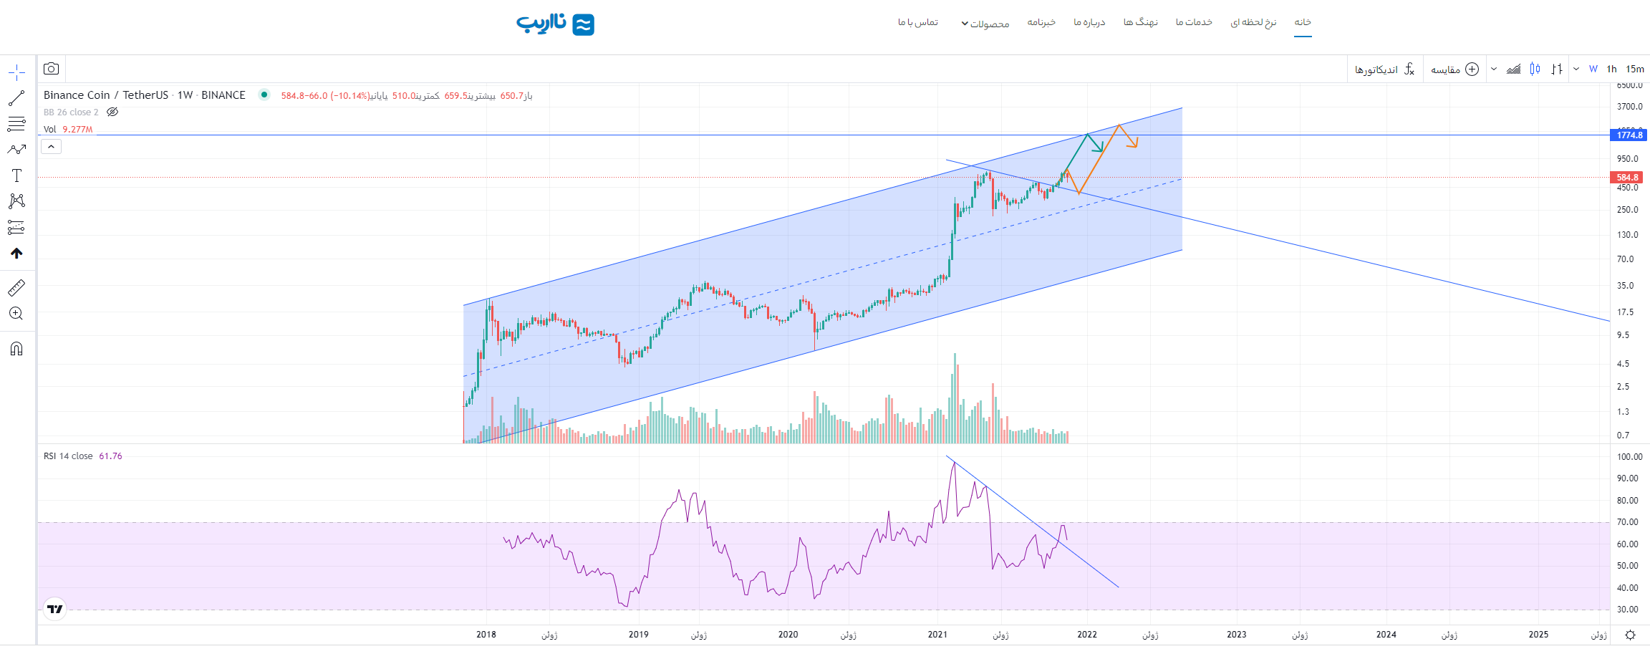1650x664 pixels.
Task: Take a chart snapshot with camera icon
Action: tap(51, 69)
